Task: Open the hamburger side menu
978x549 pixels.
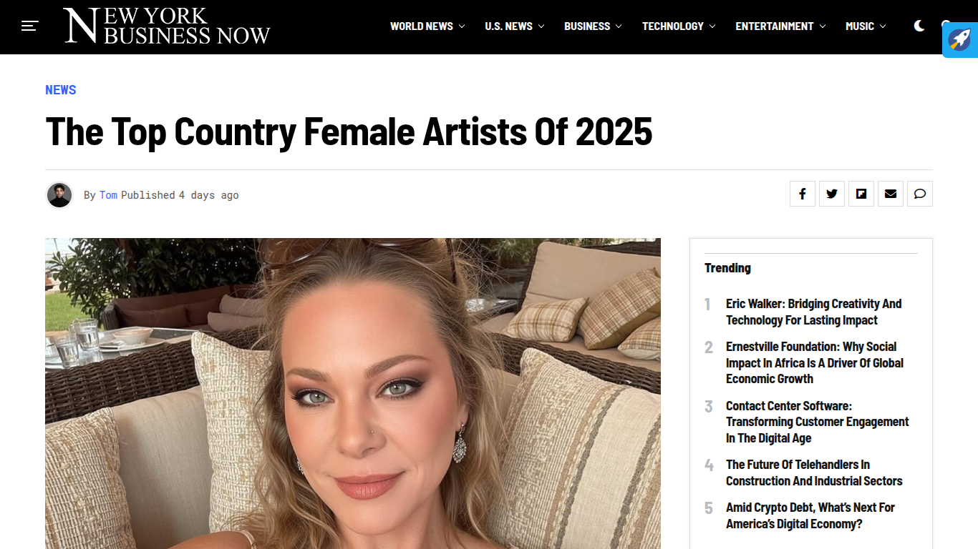Action: (29, 26)
